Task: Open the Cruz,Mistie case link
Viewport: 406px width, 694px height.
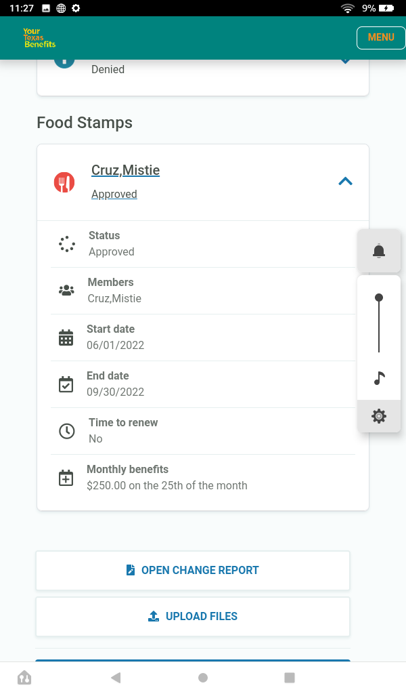Action: tap(125, 170)
